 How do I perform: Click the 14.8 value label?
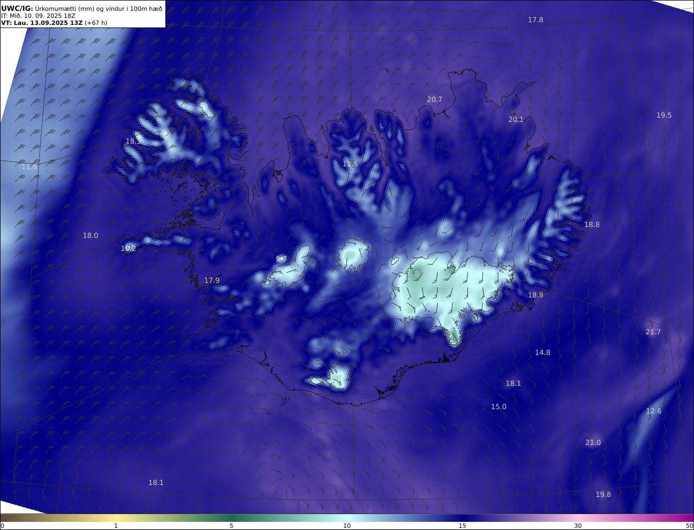tap(543, 352)
